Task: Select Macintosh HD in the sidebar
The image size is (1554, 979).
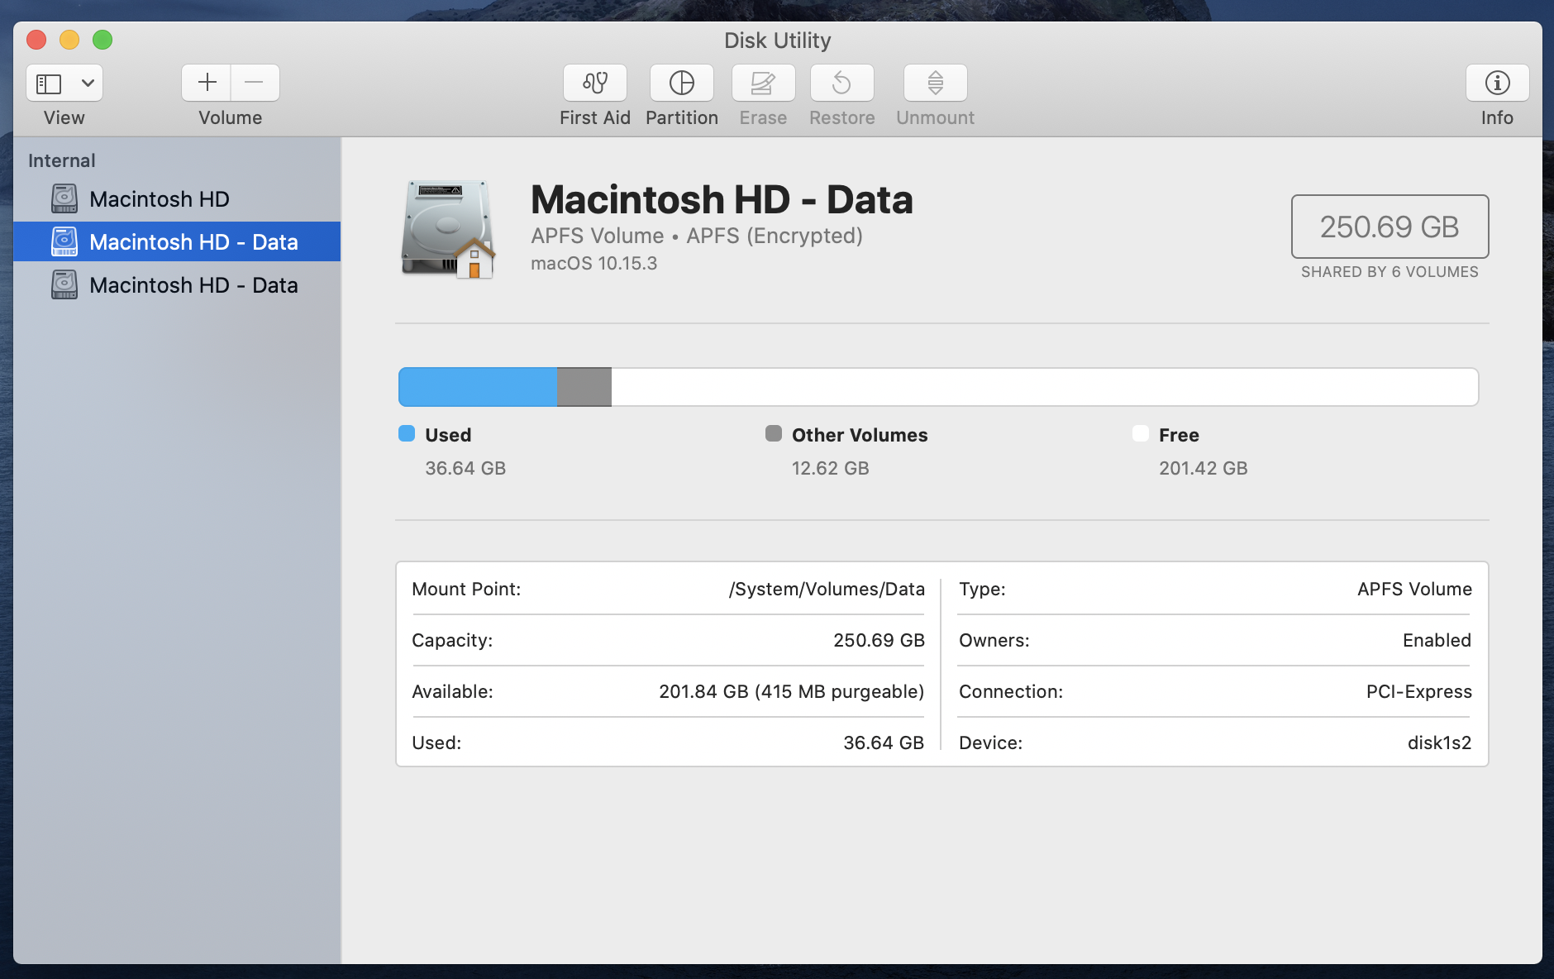Action: pos(177,198)
